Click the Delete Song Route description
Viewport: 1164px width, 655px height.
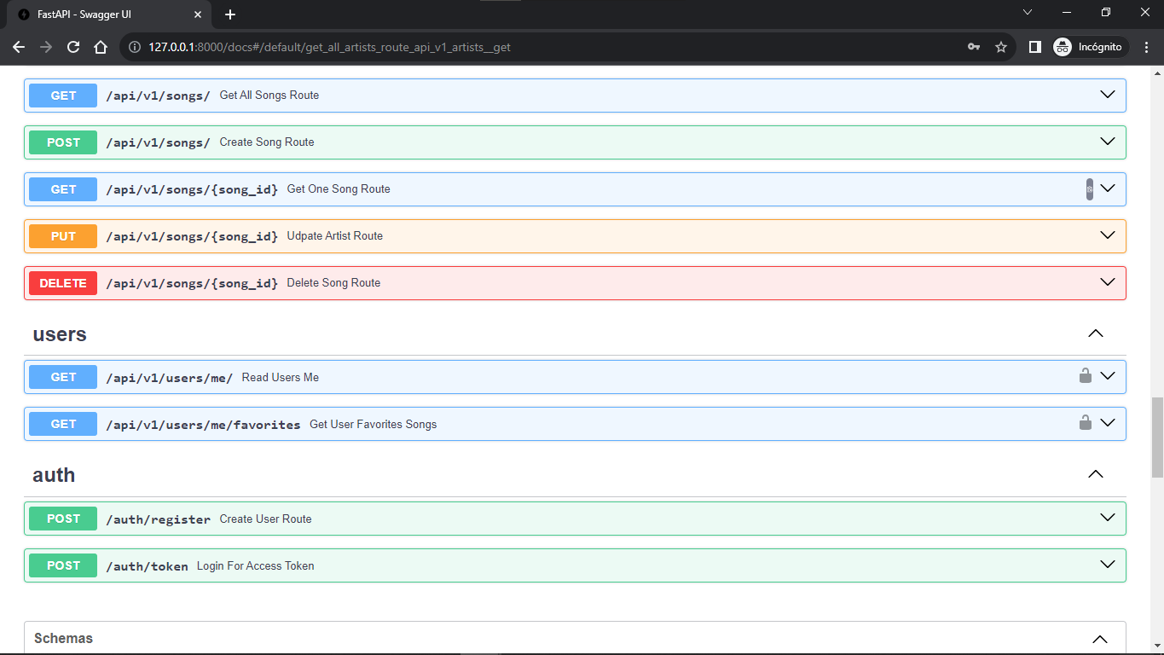333,282
